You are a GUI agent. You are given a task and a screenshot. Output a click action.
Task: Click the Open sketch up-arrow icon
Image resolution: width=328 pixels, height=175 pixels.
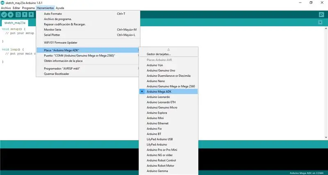[25, 14]
